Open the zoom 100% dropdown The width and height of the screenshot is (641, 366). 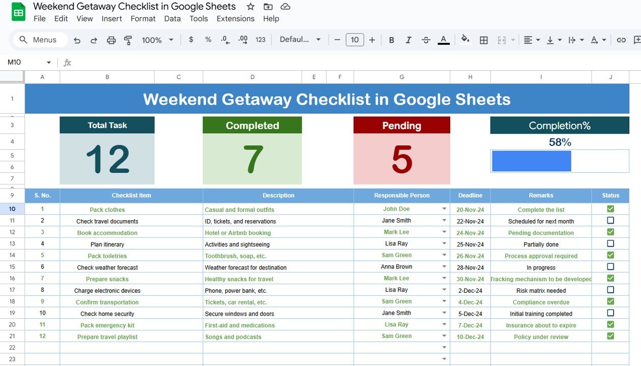click(158, 40)
